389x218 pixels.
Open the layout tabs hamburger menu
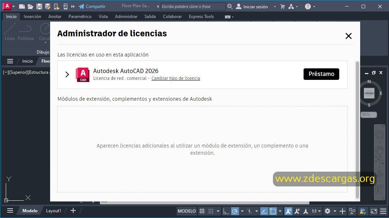(x=10, y=210)
